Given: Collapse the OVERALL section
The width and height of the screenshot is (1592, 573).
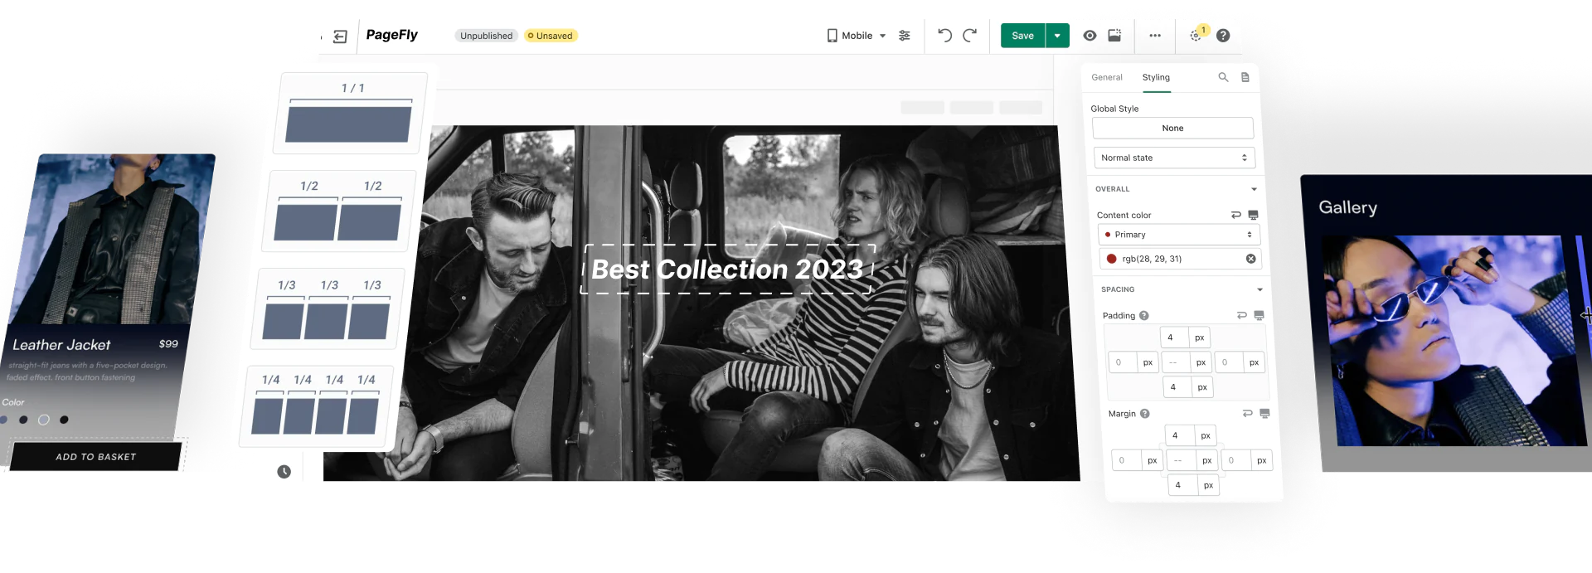Looking at the screenshot, I should click(x=1254, y=189).
